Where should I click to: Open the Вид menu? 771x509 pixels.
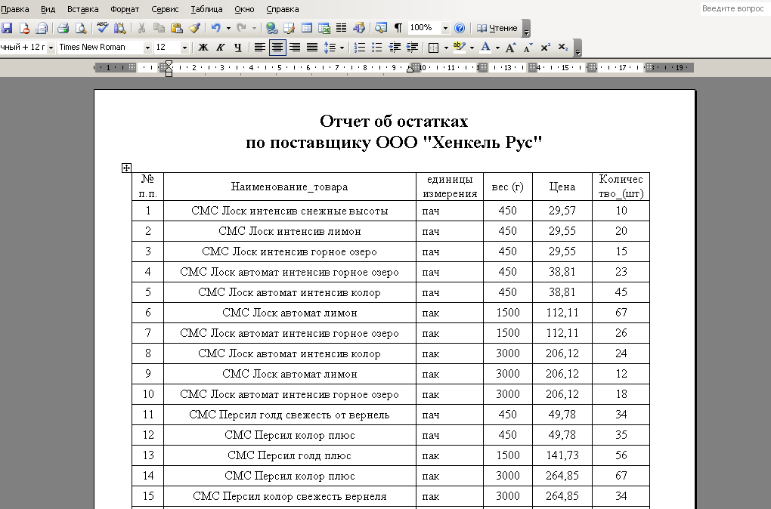pyautogui.click(x=48, y=9)
